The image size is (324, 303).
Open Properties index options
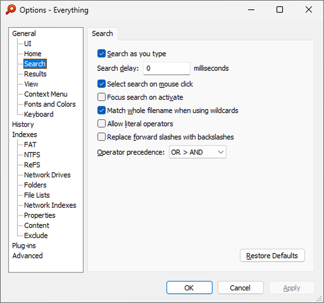tap(40, 215)
